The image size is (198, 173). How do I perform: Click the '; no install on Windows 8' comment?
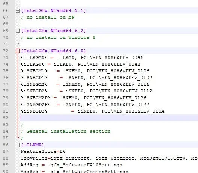[58, 37]
